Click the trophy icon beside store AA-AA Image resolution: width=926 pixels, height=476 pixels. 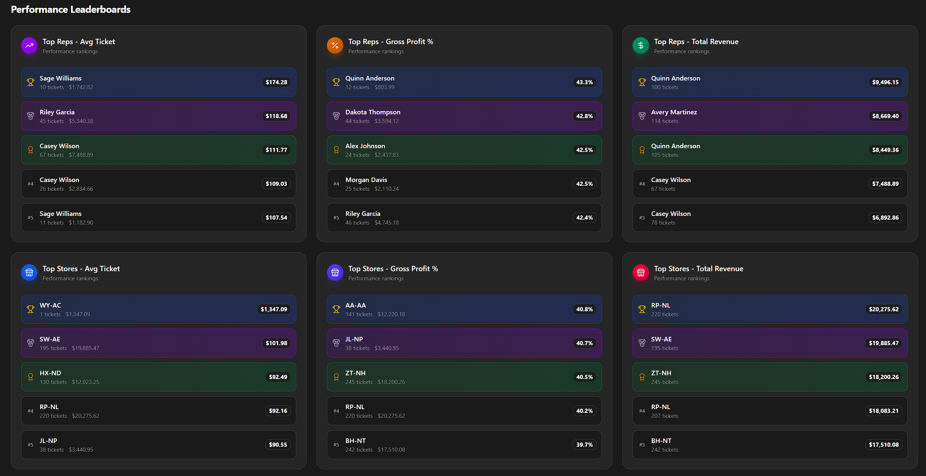pyautogui.click(x=336, y=309)
